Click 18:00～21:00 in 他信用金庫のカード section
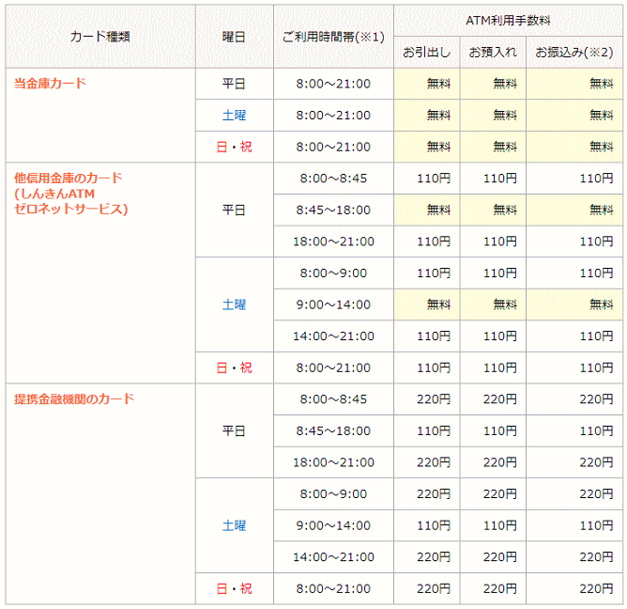This screenshot has height=609, width=627. [333, 242]
